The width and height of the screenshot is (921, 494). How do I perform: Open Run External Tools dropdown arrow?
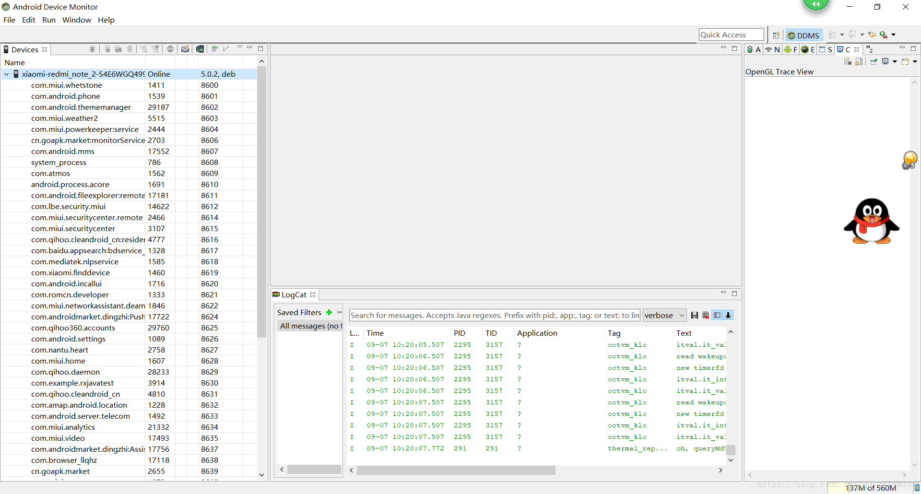894,35
